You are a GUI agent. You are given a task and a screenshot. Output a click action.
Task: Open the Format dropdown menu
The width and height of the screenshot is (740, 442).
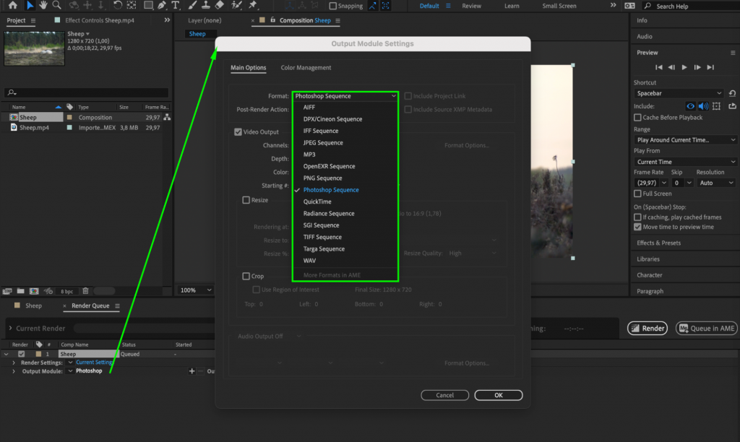pyautogui.click(x=345, y=95)
